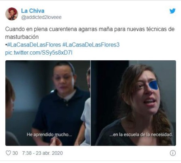Image resolution: width=181 pixels, height=163 pixels.
Task: Like the tweet with the heart icon
Action: point(8,153)
